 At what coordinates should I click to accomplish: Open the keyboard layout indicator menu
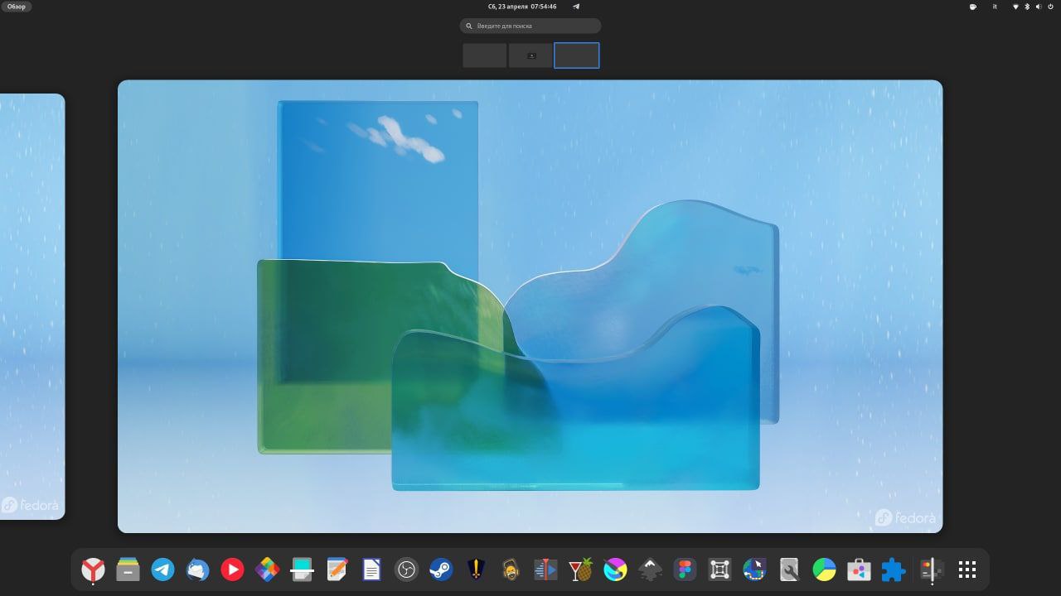(x=995, y=7)
